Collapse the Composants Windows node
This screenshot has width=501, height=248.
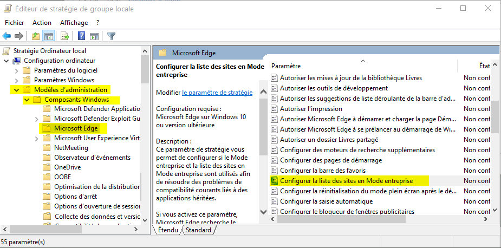[27, 100]
